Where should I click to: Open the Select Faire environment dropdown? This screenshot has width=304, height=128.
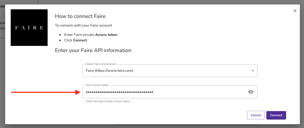point(170,71)
